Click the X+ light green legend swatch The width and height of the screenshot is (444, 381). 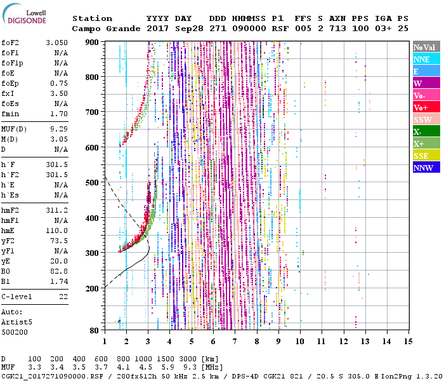pos(424,144)
